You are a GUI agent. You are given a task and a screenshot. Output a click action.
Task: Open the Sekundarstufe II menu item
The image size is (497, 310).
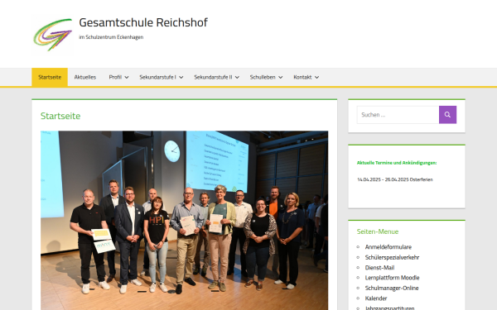(x=213, y=77)
